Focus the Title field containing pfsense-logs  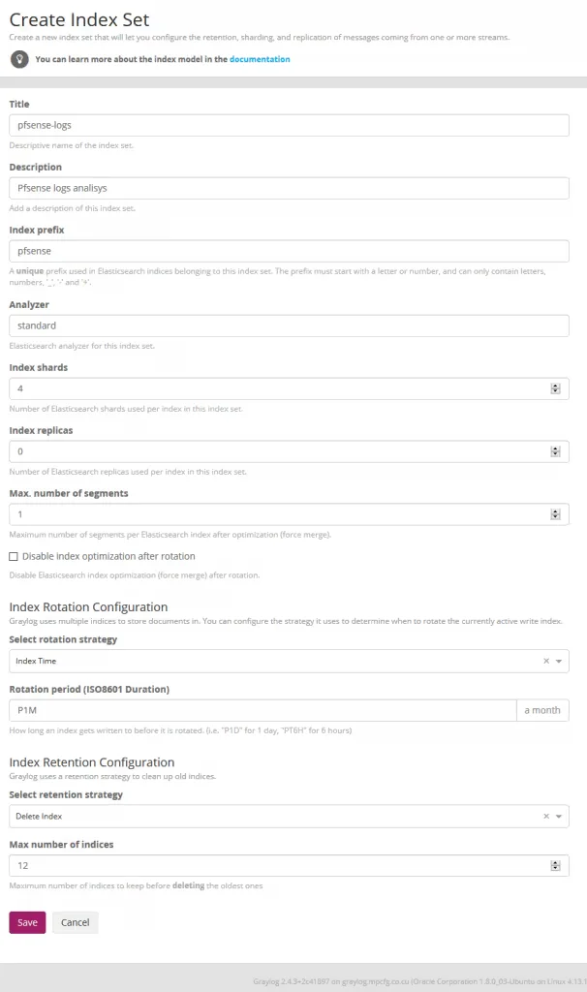pos(289,125)
